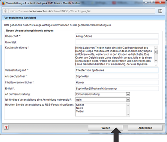Click the RSS-Feeds list scroll up arrow
Viewport: 167px width, 142px height.
(128, 105)
